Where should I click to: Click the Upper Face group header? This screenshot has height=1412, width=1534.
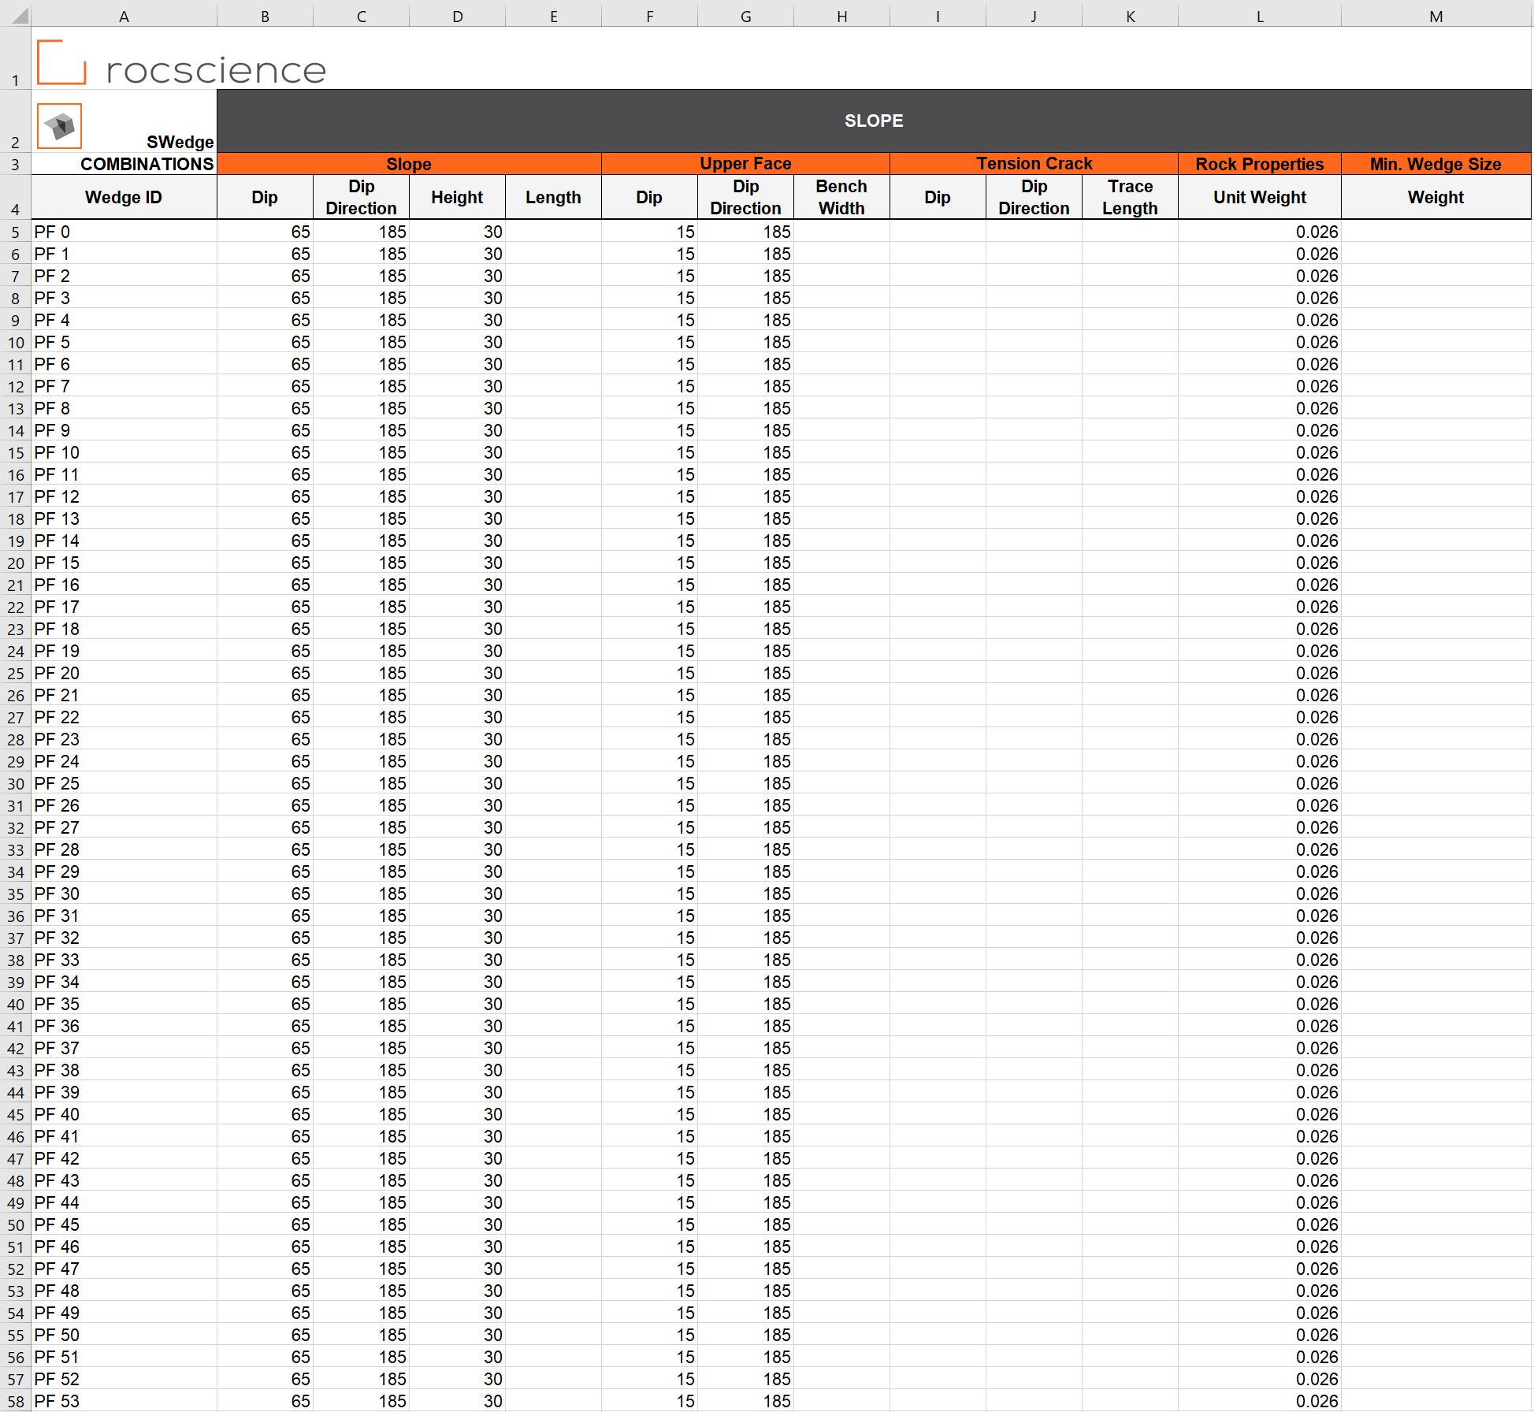745,164
